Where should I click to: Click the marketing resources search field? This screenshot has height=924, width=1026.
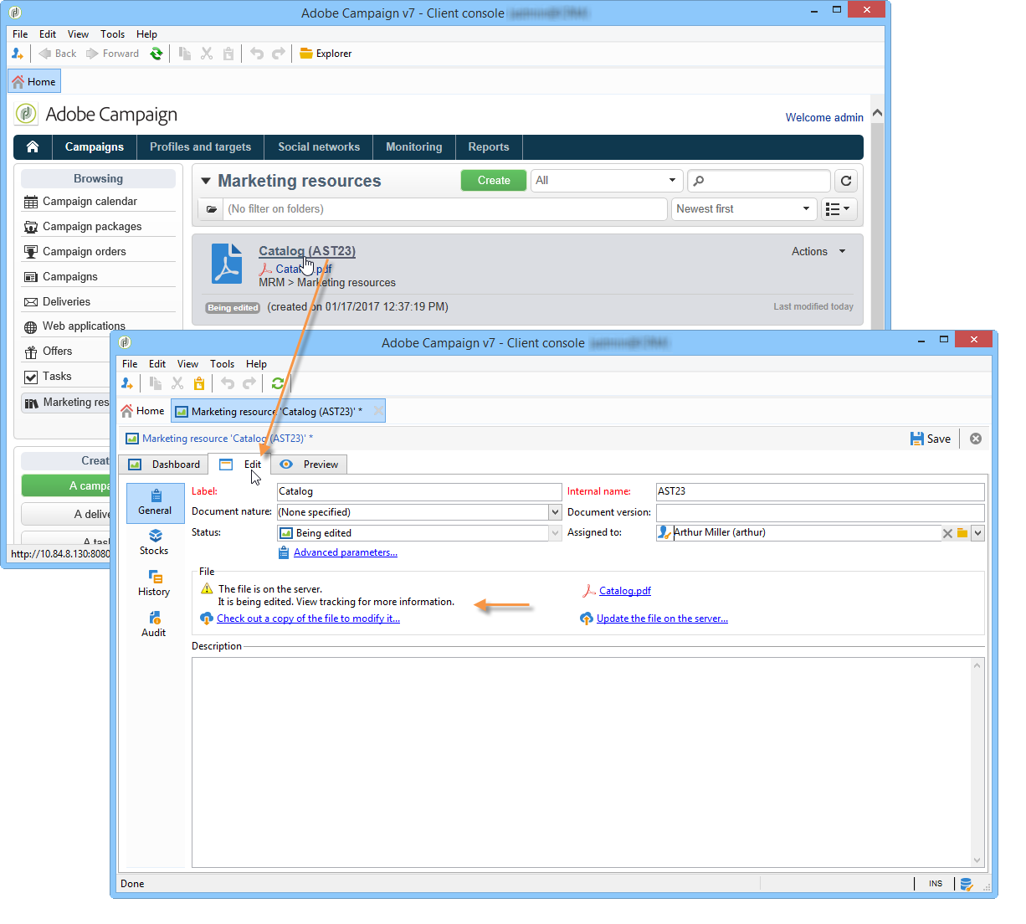pyautogui.click(x=759, y=181)
